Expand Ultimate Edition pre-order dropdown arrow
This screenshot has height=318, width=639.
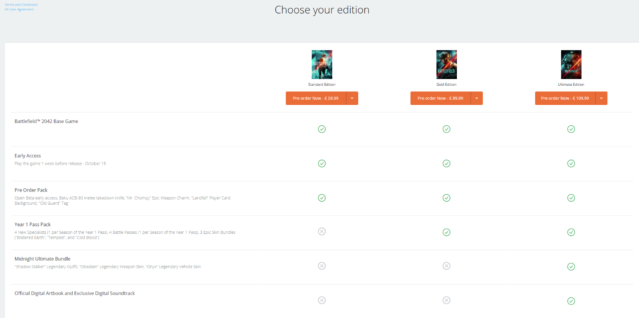[601, 98]
